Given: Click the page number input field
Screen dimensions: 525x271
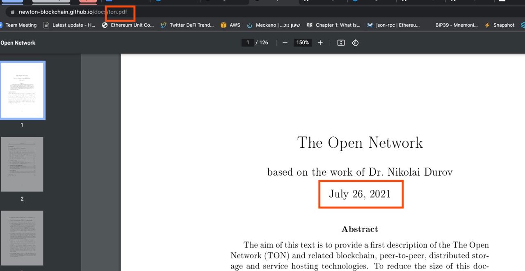Looking at the screenshot, I should click(247, 43).
